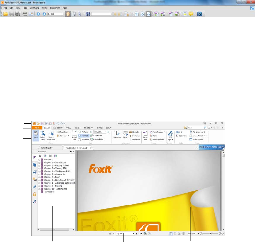The width and height of the screenshot is (255, 242).
Task: Click the Print icon in top toolbar
Action: 25,14
